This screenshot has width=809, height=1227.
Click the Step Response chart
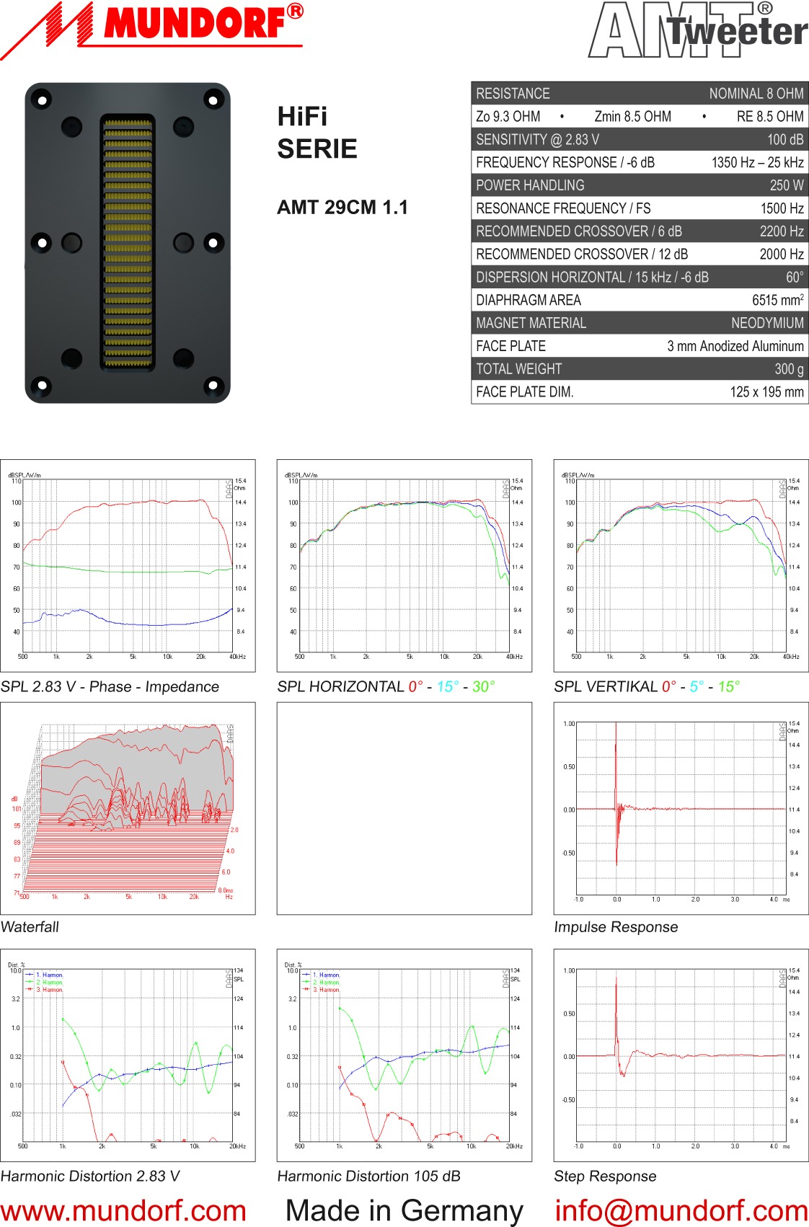tap(681, 1055)
